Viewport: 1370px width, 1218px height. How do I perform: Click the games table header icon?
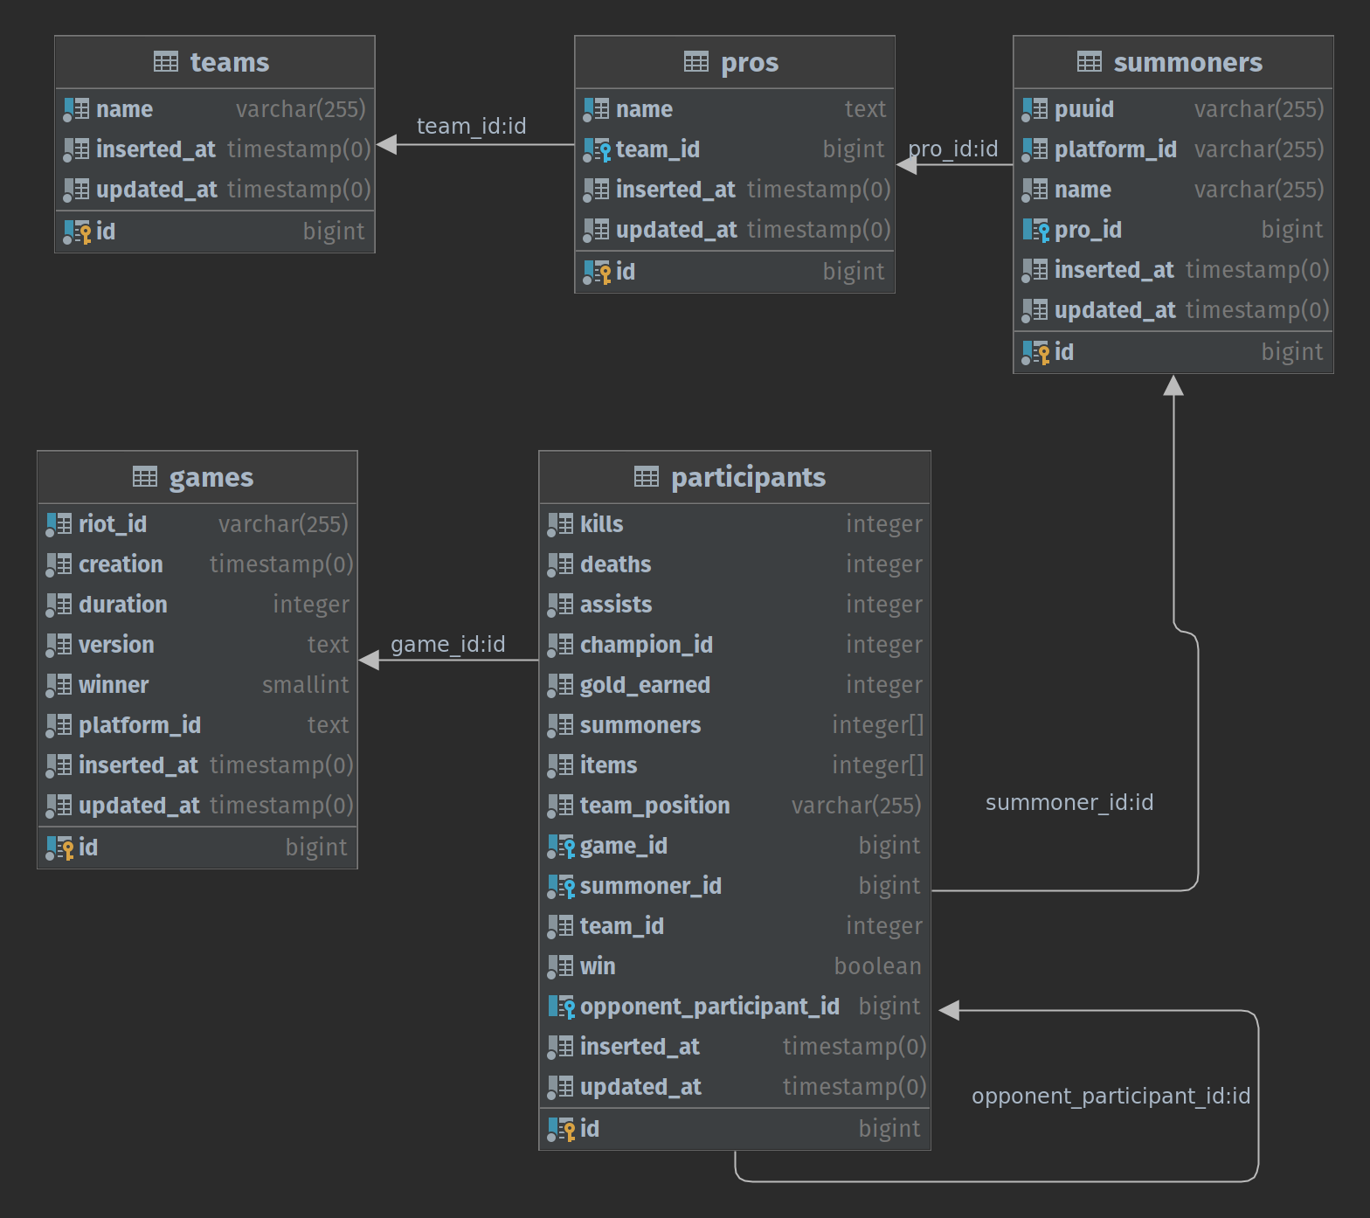[144, 477]
